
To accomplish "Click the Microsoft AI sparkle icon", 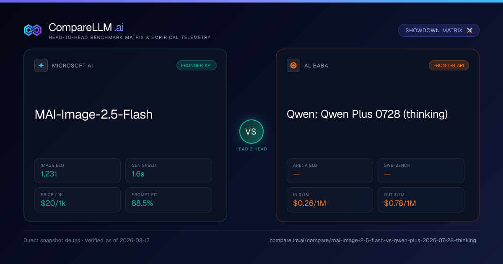I will click(x=41, y=65).
